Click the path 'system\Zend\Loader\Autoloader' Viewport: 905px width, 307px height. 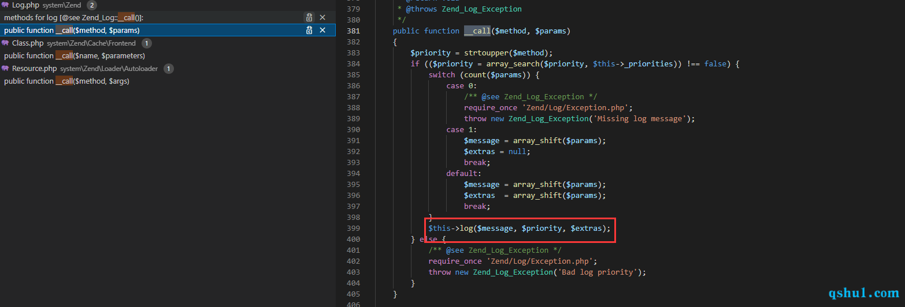(109, 69)
